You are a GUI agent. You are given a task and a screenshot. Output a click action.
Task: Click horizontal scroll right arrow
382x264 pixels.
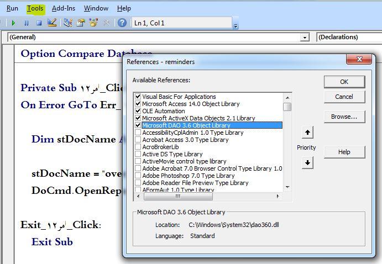(x=278, y=197)
